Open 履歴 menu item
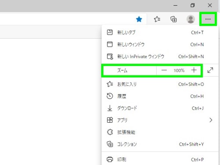The width and height of the screenshot is (220, 165). (160, 96)
